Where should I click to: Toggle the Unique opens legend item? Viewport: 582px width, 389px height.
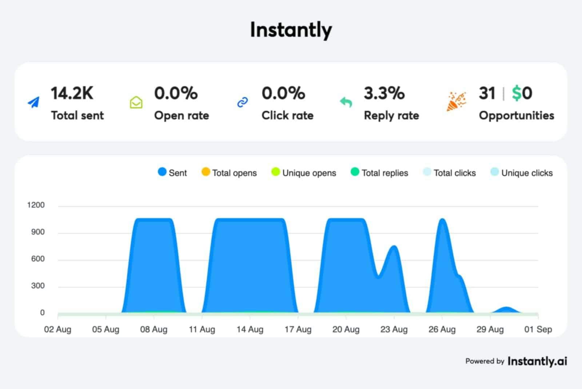(x=304, y=173)
